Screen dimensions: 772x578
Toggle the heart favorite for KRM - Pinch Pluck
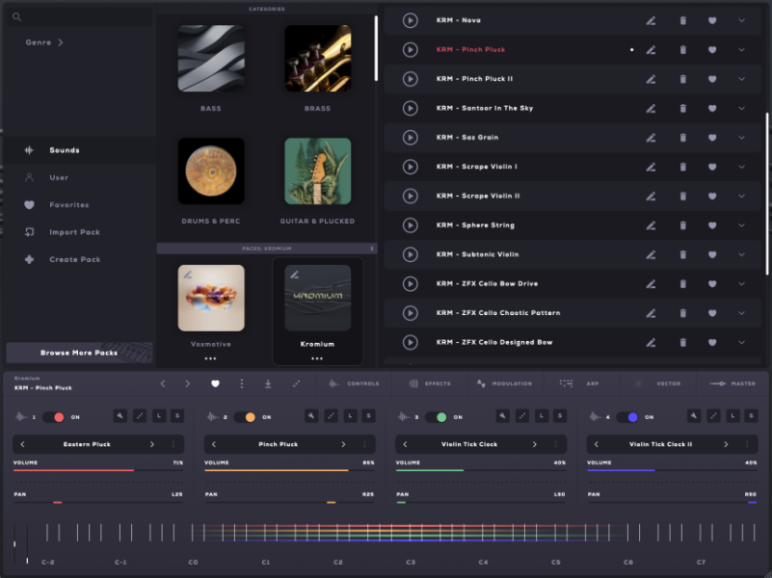[712, 49]
